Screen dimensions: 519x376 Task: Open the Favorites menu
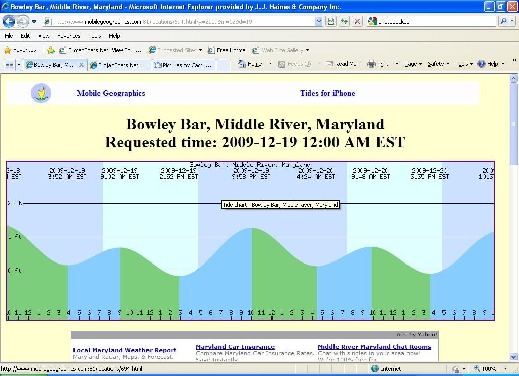pyautogui.click(x=68, y=36)
